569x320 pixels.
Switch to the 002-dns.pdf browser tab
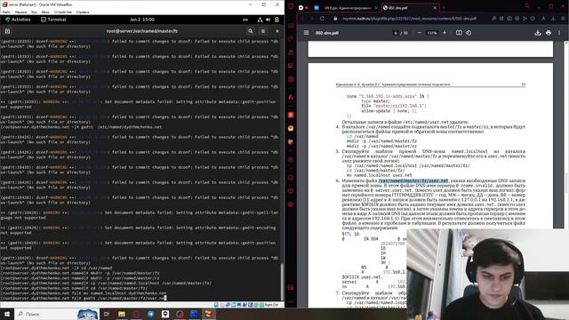pyautogui.click(x=409, y=8)
